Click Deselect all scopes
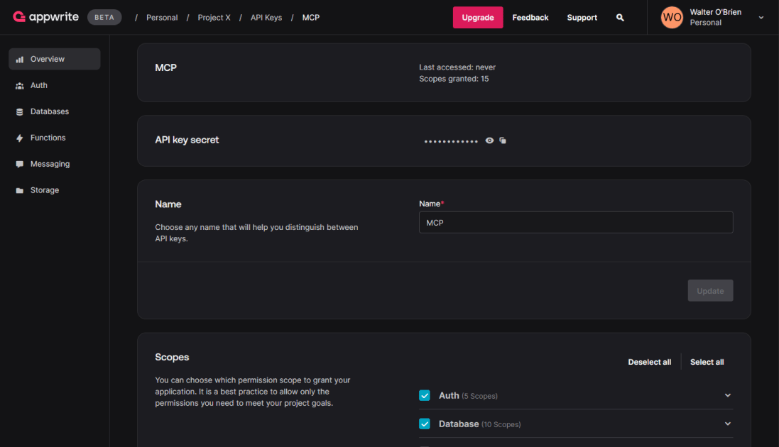Viewport: 779px width, 447px height. [649, 362]
